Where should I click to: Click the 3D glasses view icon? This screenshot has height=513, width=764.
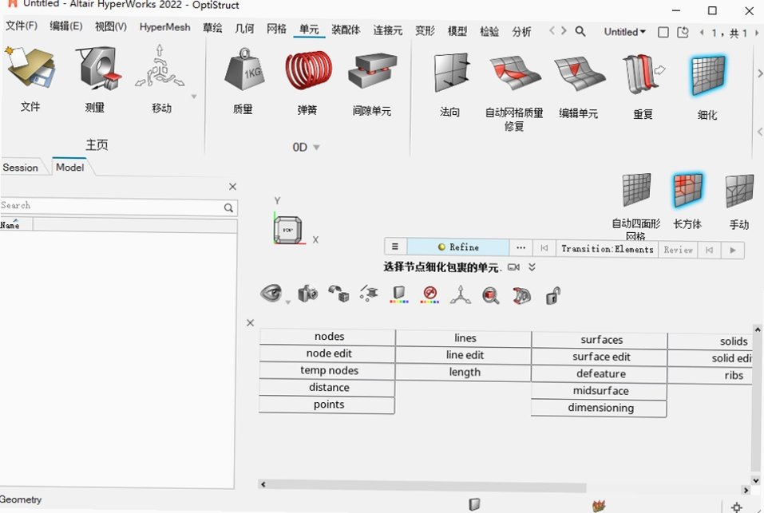[522, 295]
